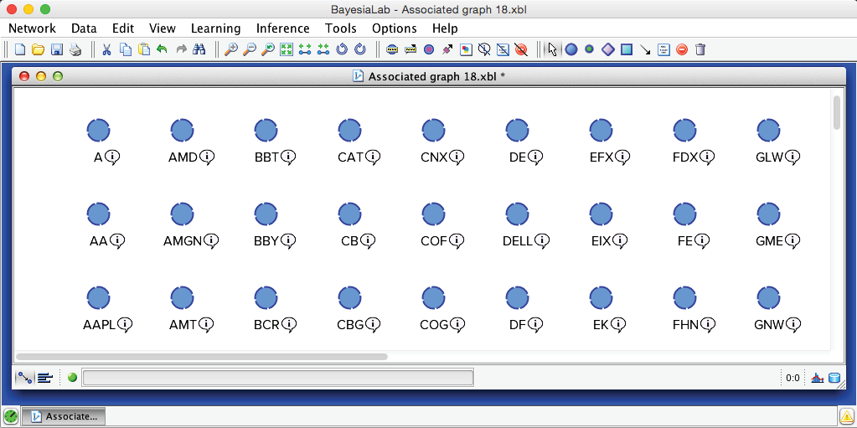Select the arrow pointer selection mode

pyautogui.click(x=551, y=49)
